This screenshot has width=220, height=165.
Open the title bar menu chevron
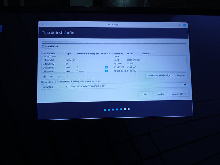[43, 24]
